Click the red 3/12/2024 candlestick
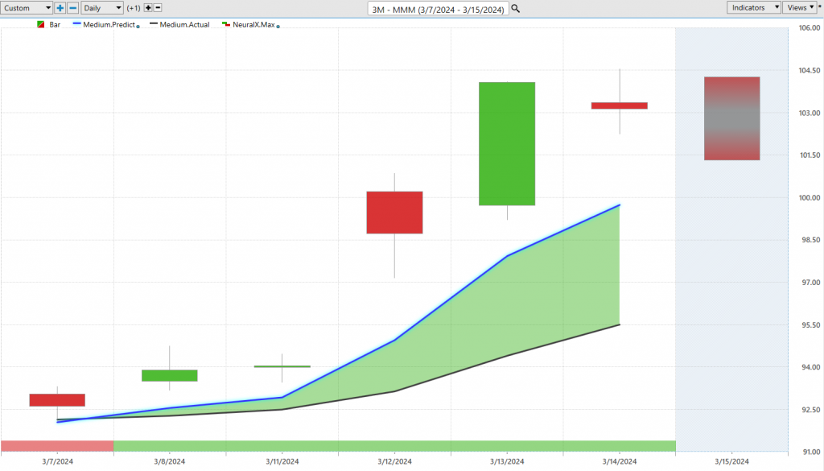Image resolution: width=824 pixels, height=471 pixels. tap(394, 213)
